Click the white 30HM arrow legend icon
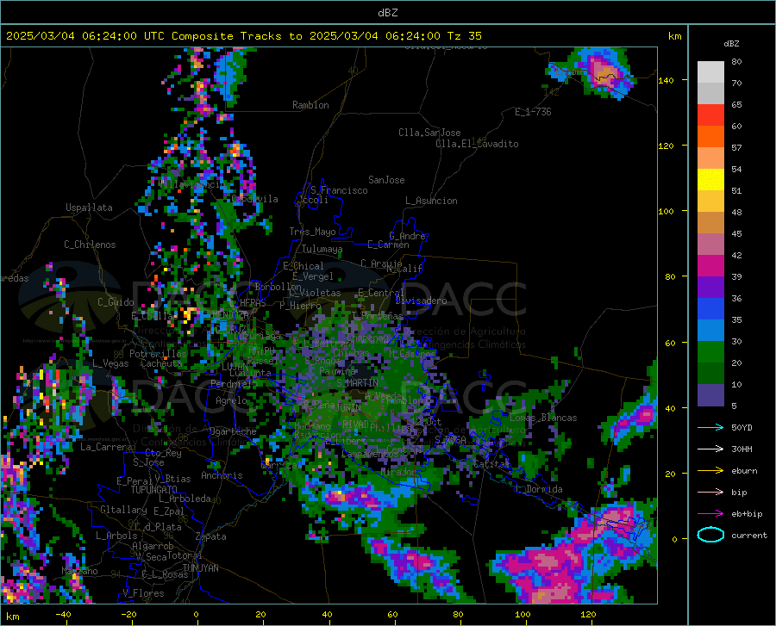This screenshot has width=776, height=626. pos(710,449)
